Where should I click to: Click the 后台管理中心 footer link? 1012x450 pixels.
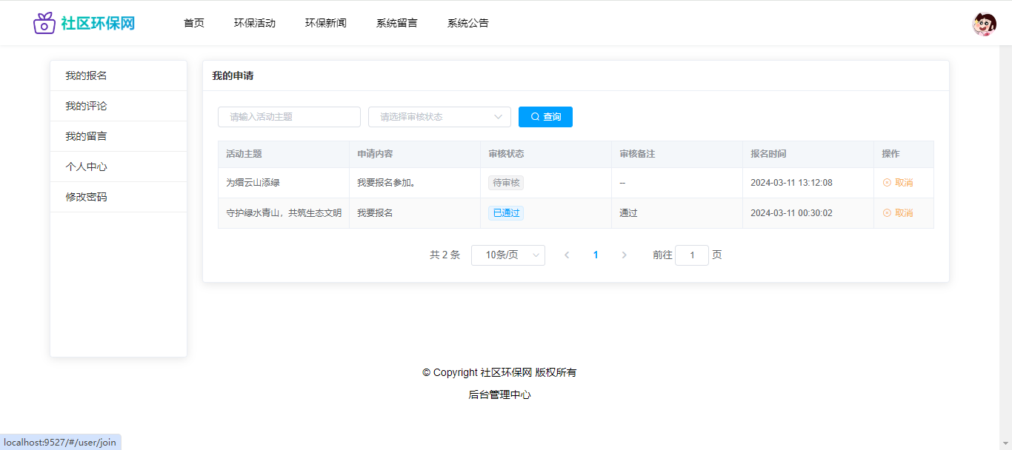coord(499,394)
